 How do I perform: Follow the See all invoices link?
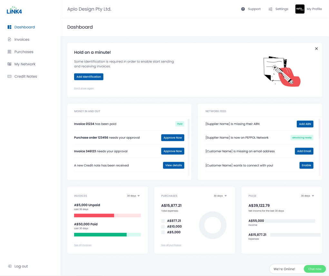(83, 245)
